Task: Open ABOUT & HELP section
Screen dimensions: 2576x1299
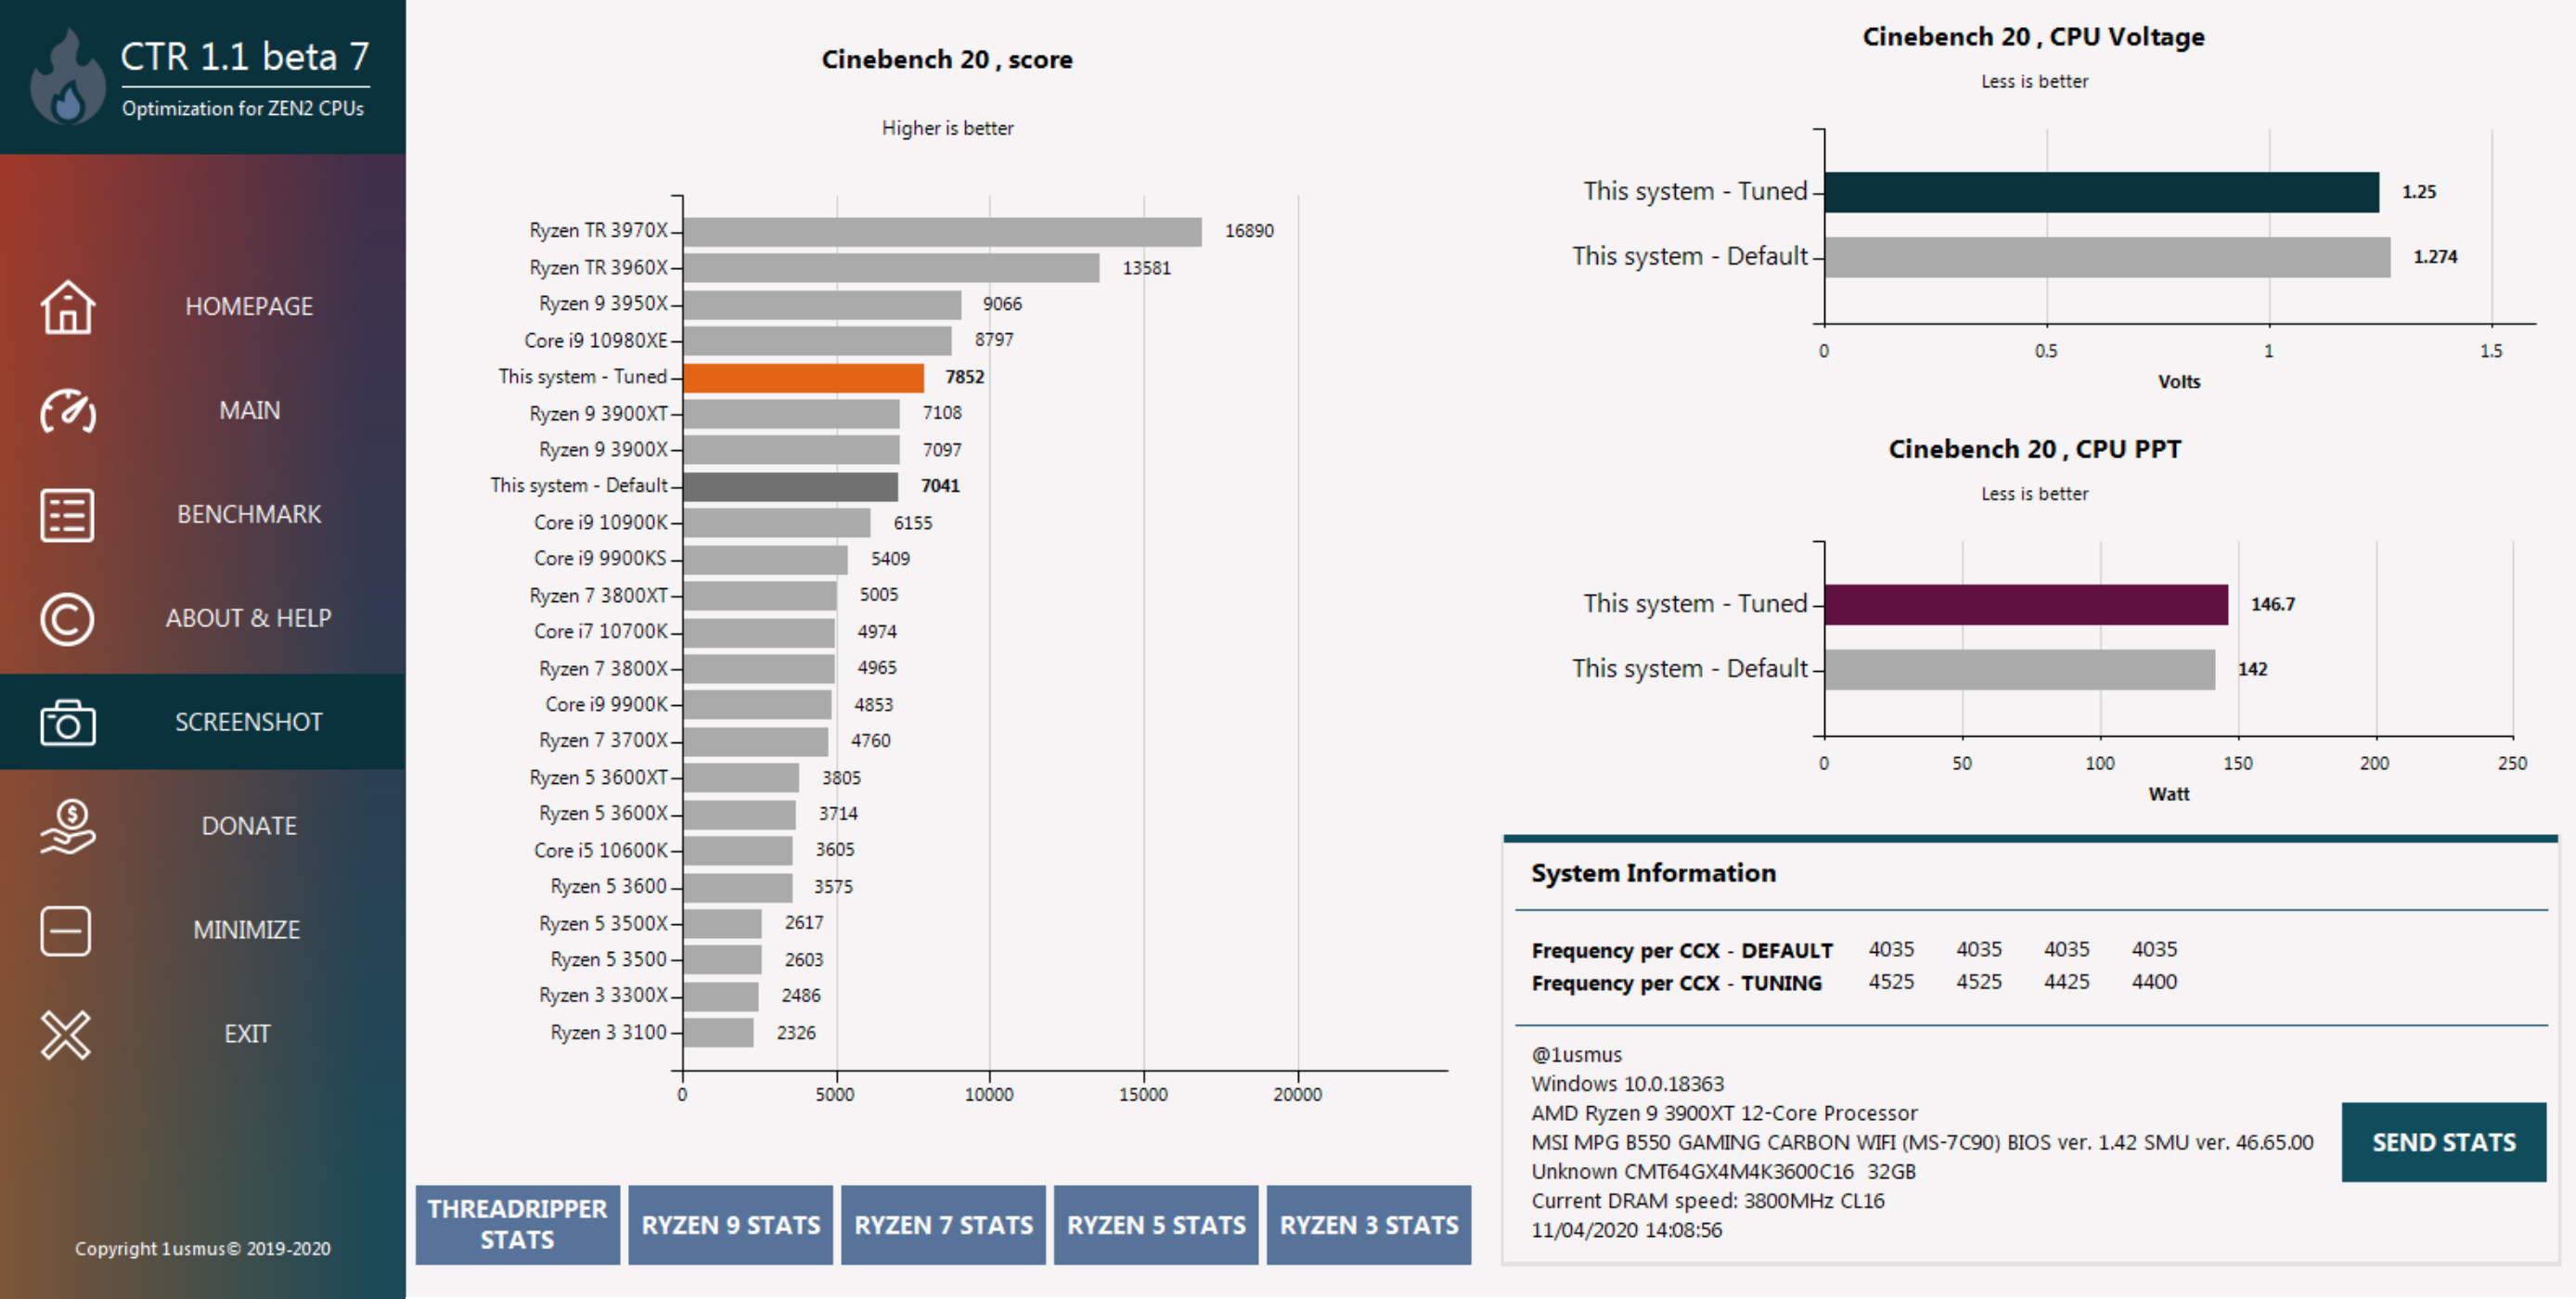Action: click(248, 618)
